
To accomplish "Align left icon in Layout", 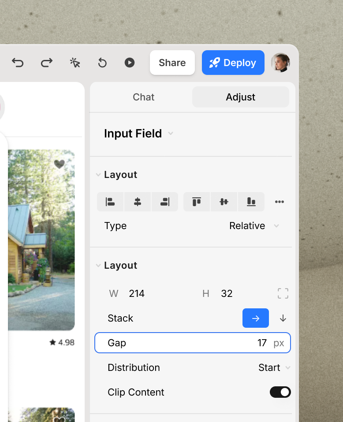I will pyautogui.click(x=110, y=202).
